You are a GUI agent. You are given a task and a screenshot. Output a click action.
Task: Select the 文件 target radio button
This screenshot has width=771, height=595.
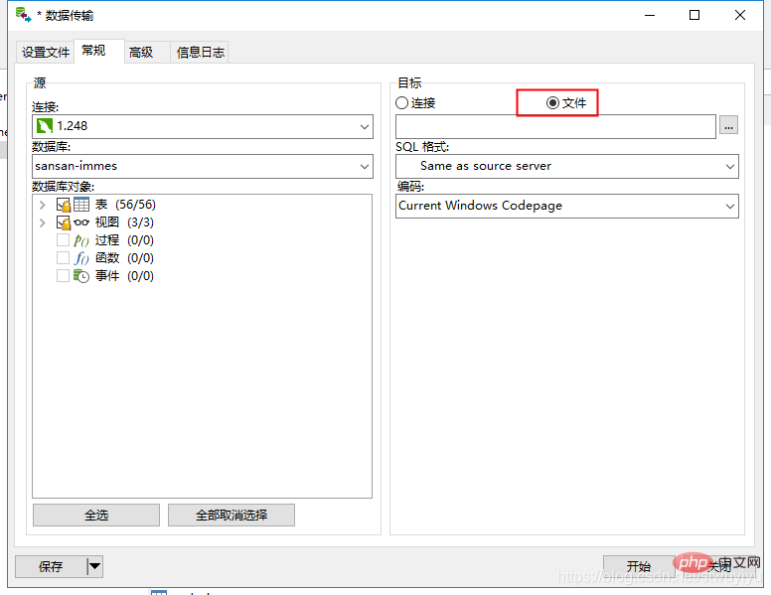[552, 102]
